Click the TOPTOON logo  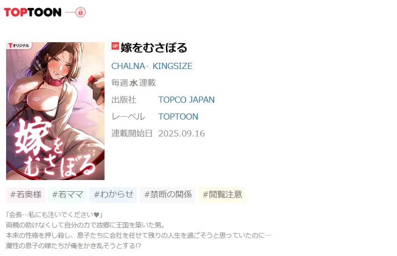(33, 12)
